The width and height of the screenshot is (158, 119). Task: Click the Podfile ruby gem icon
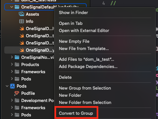(x=17, y=93)
